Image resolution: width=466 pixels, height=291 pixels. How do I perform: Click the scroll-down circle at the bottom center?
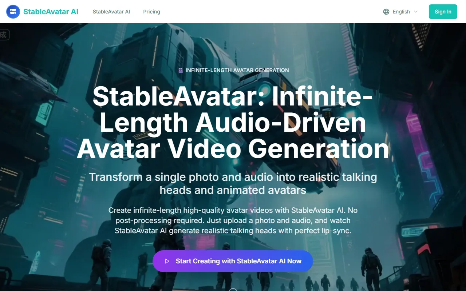pos(233,290)
